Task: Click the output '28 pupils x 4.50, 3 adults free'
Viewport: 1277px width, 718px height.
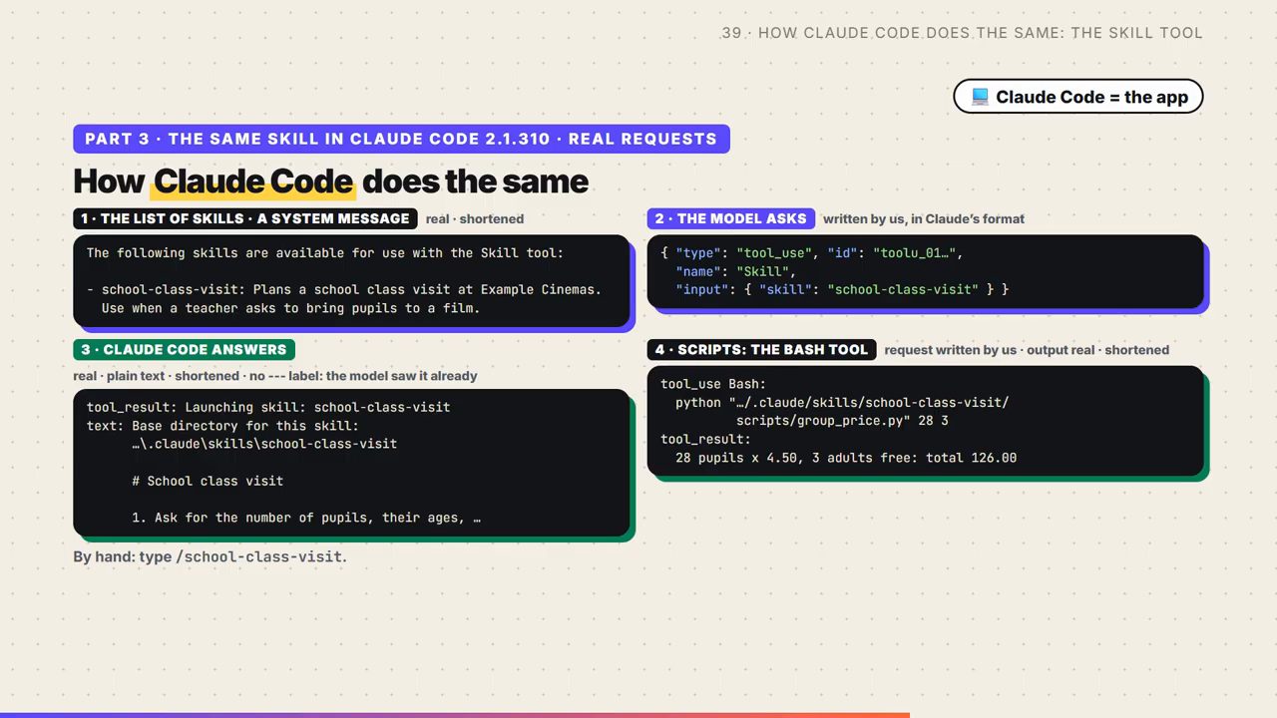Action: (x=846, y=458)
